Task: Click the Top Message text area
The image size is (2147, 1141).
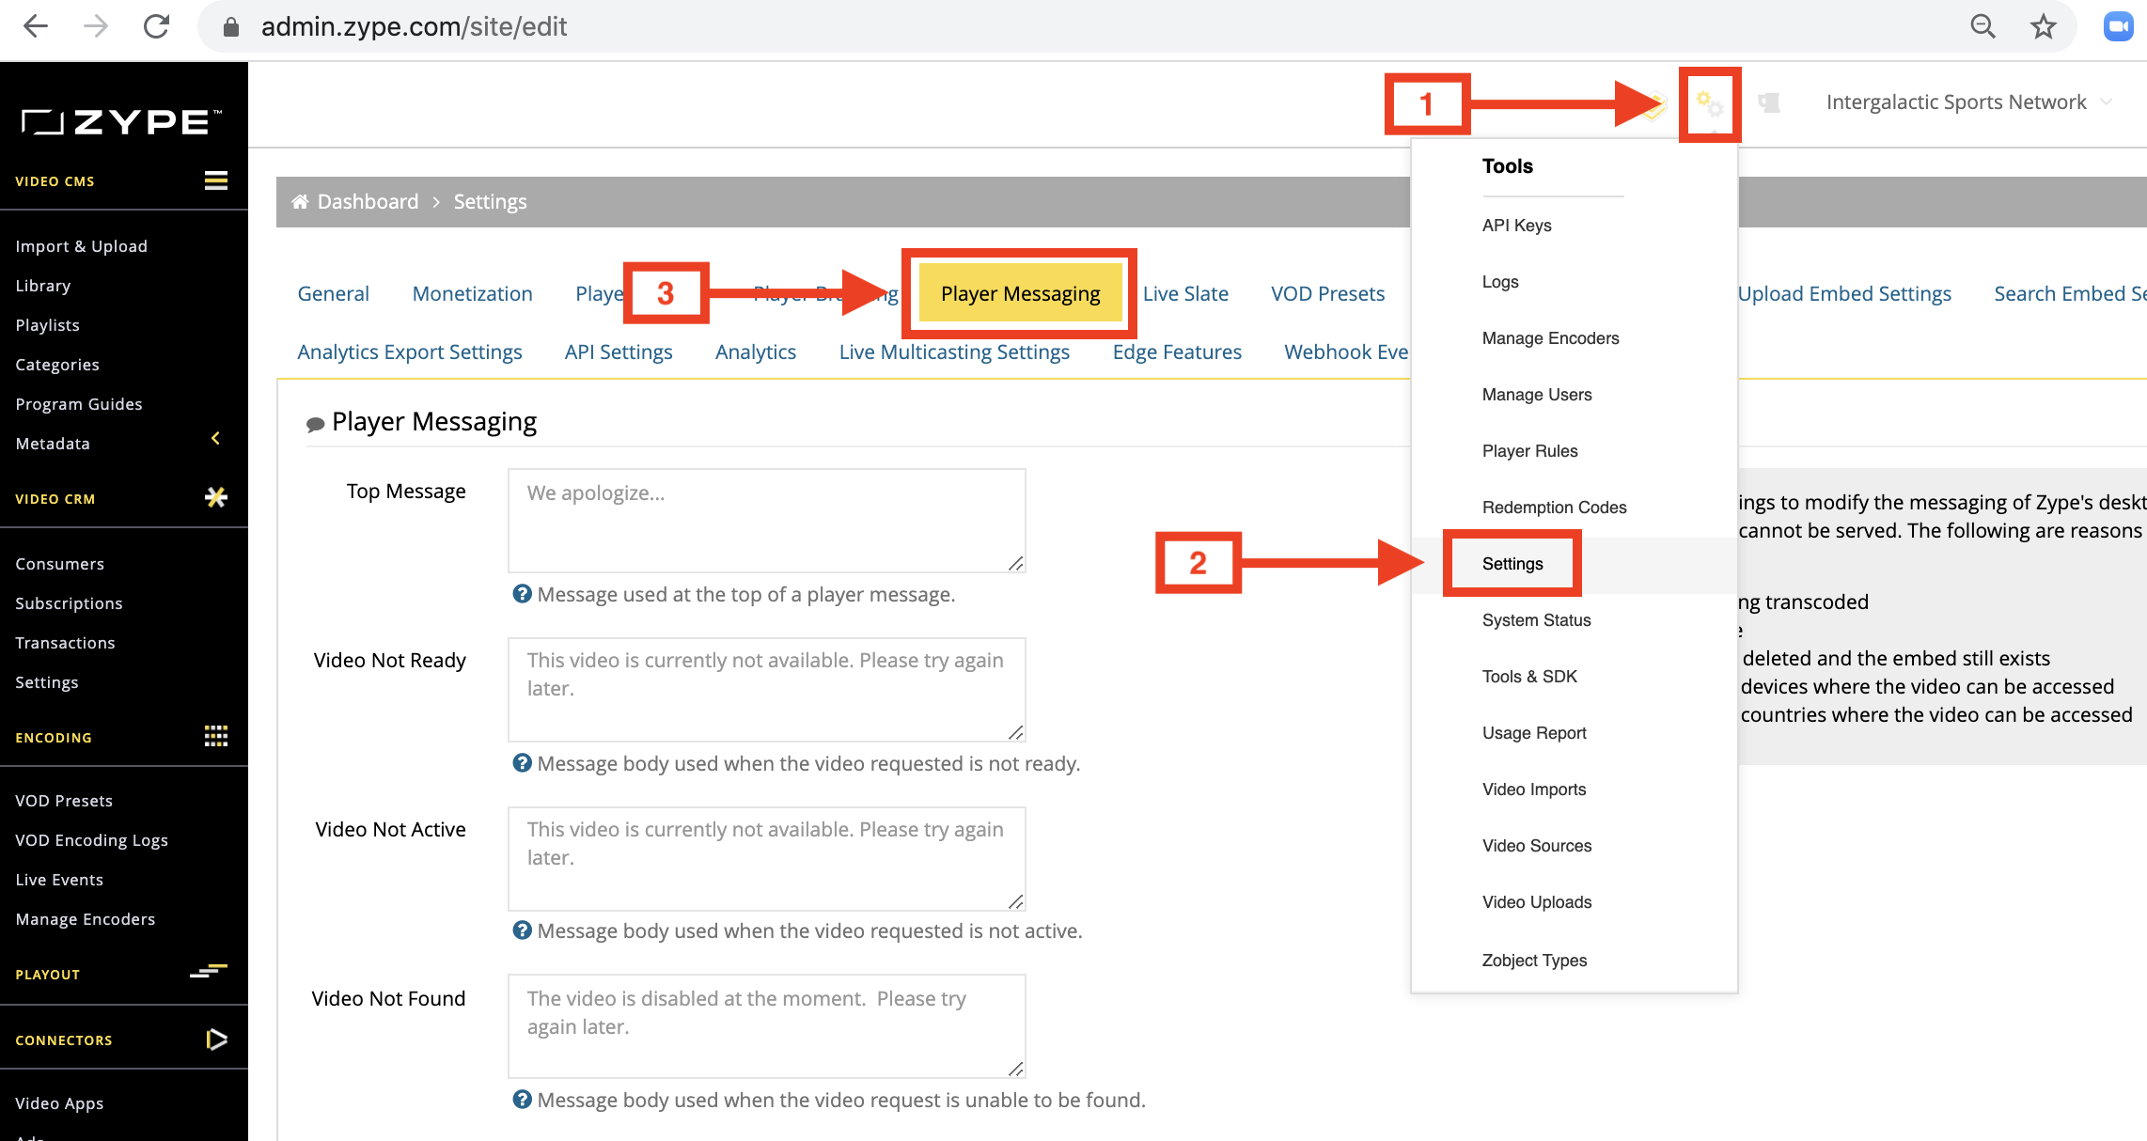Action: 766,520
